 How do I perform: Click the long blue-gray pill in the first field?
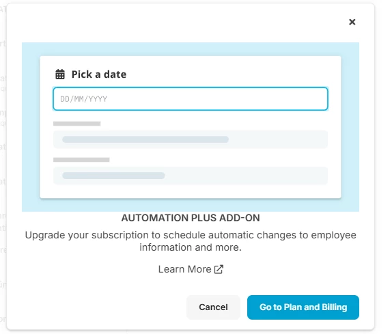click(x=145, y=139)
